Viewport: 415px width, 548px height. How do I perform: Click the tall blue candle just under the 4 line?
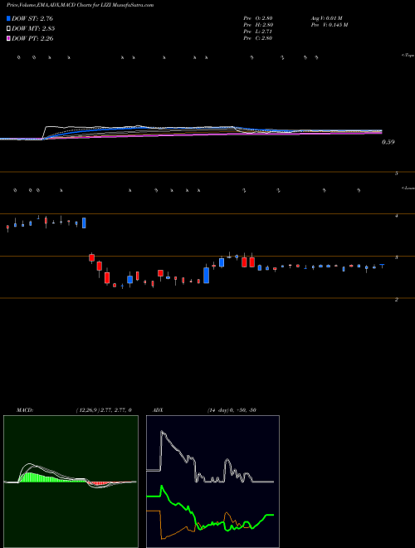(x=84, y=223)
